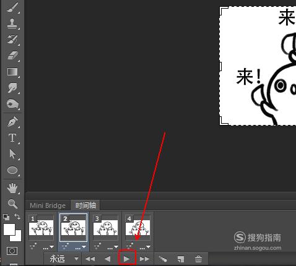Screen dimensions: 296x266
Task: Select the Brush tool
Action: (12, 7)
